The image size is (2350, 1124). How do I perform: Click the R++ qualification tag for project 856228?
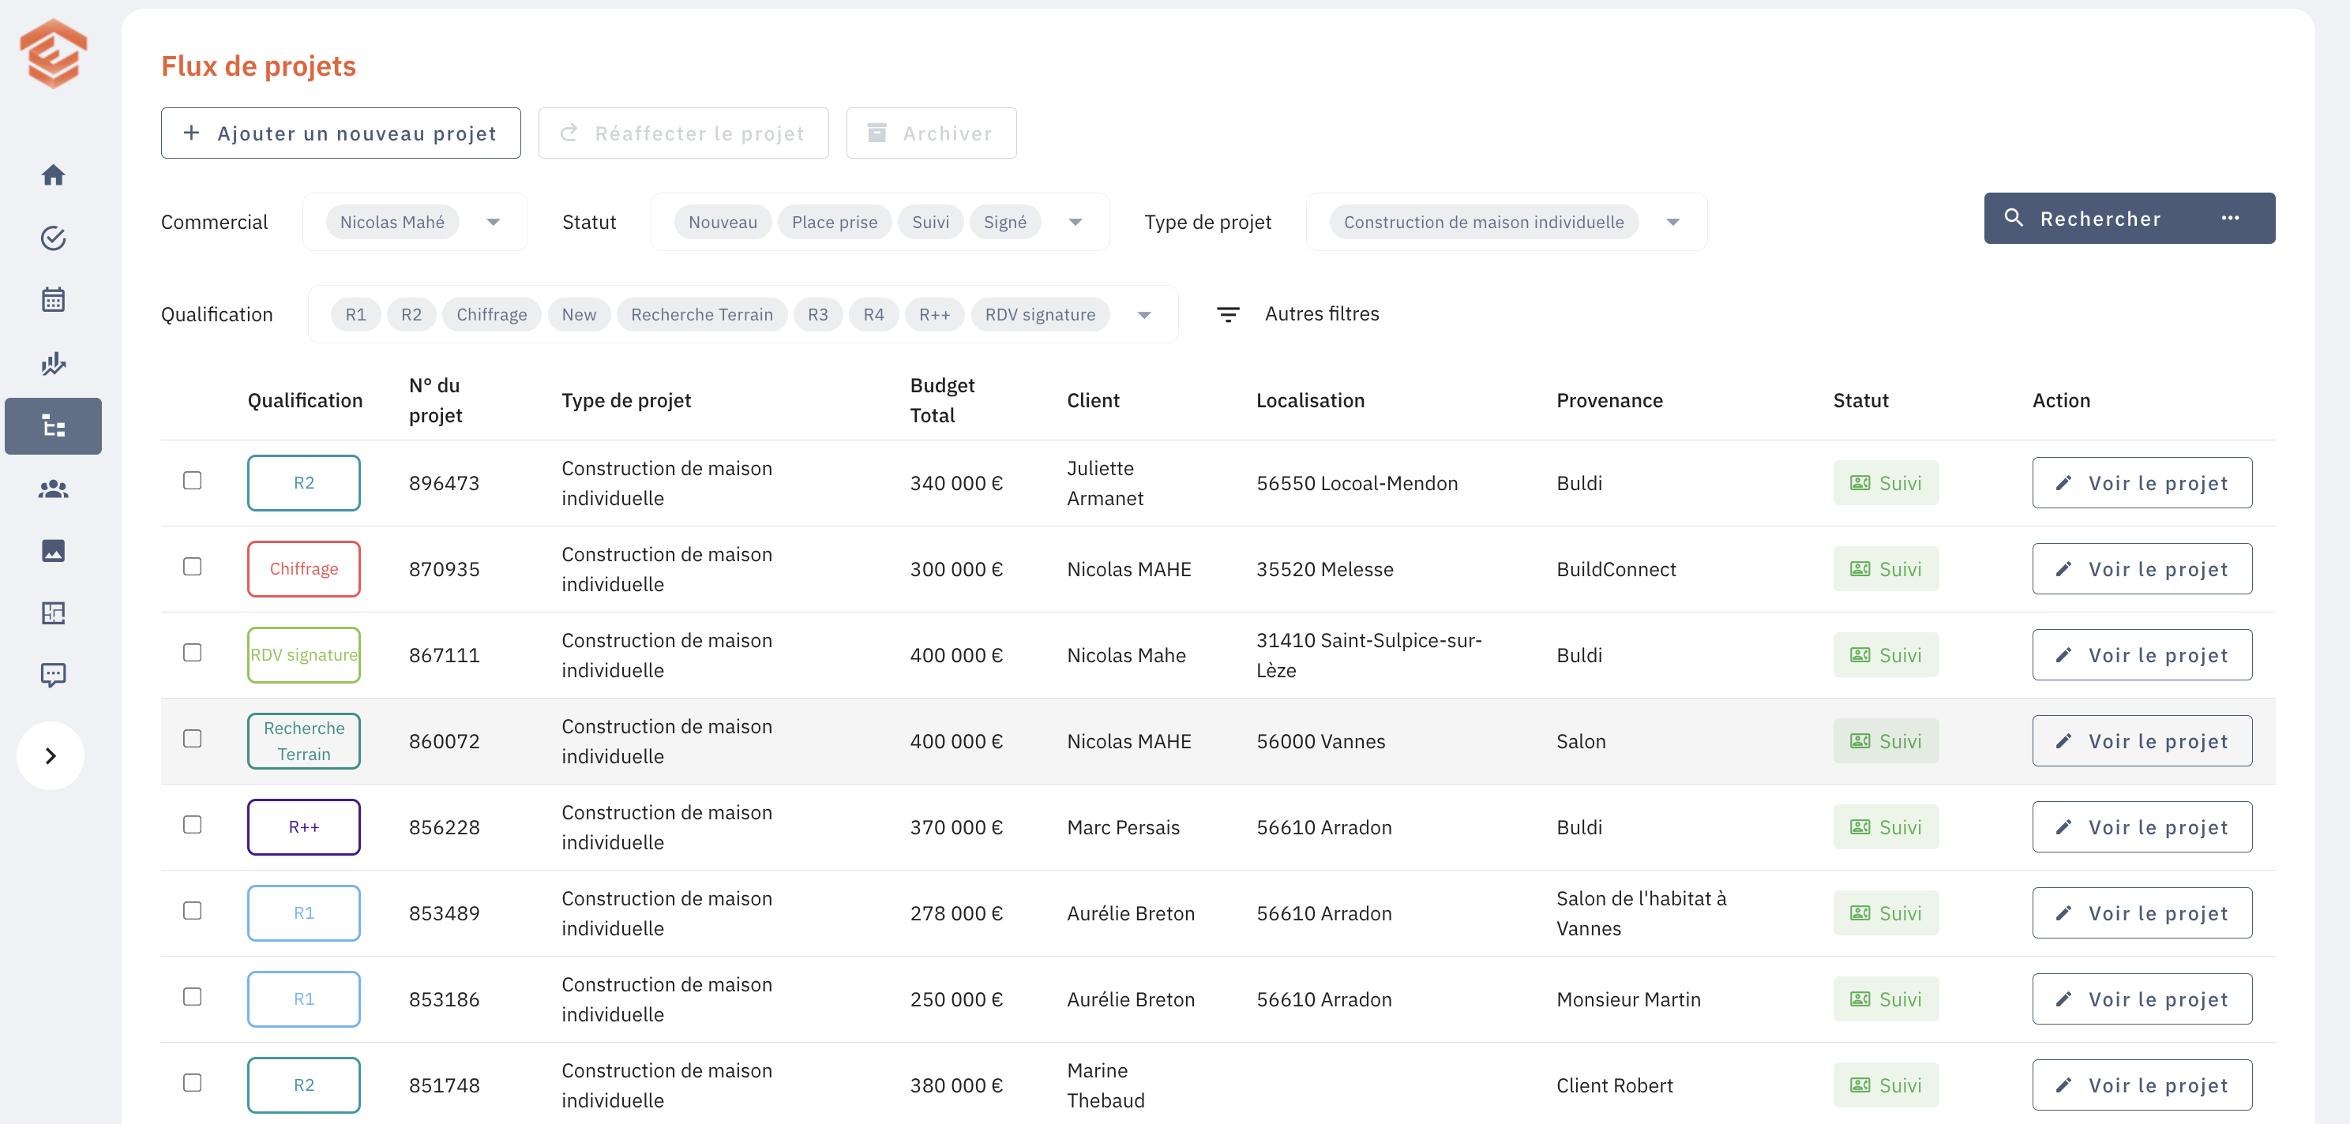(304, 827)
